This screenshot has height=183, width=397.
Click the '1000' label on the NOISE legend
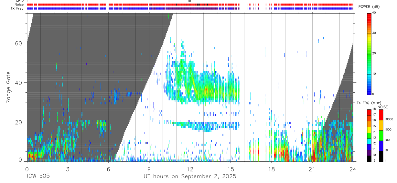pyautogui.click(x=388, y=129)
